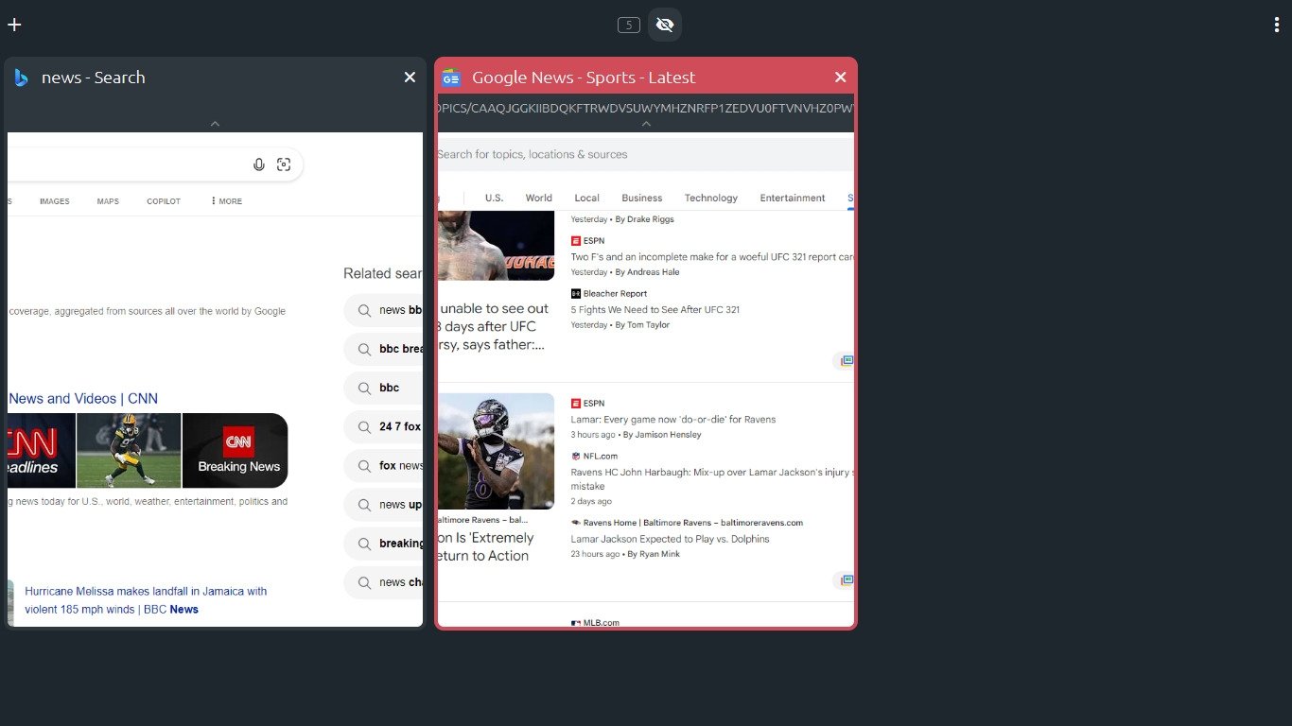Click the CNN Breaking News thumbnail
The width and height of the screenshot is (1292, 726).
tap(236, 451)
